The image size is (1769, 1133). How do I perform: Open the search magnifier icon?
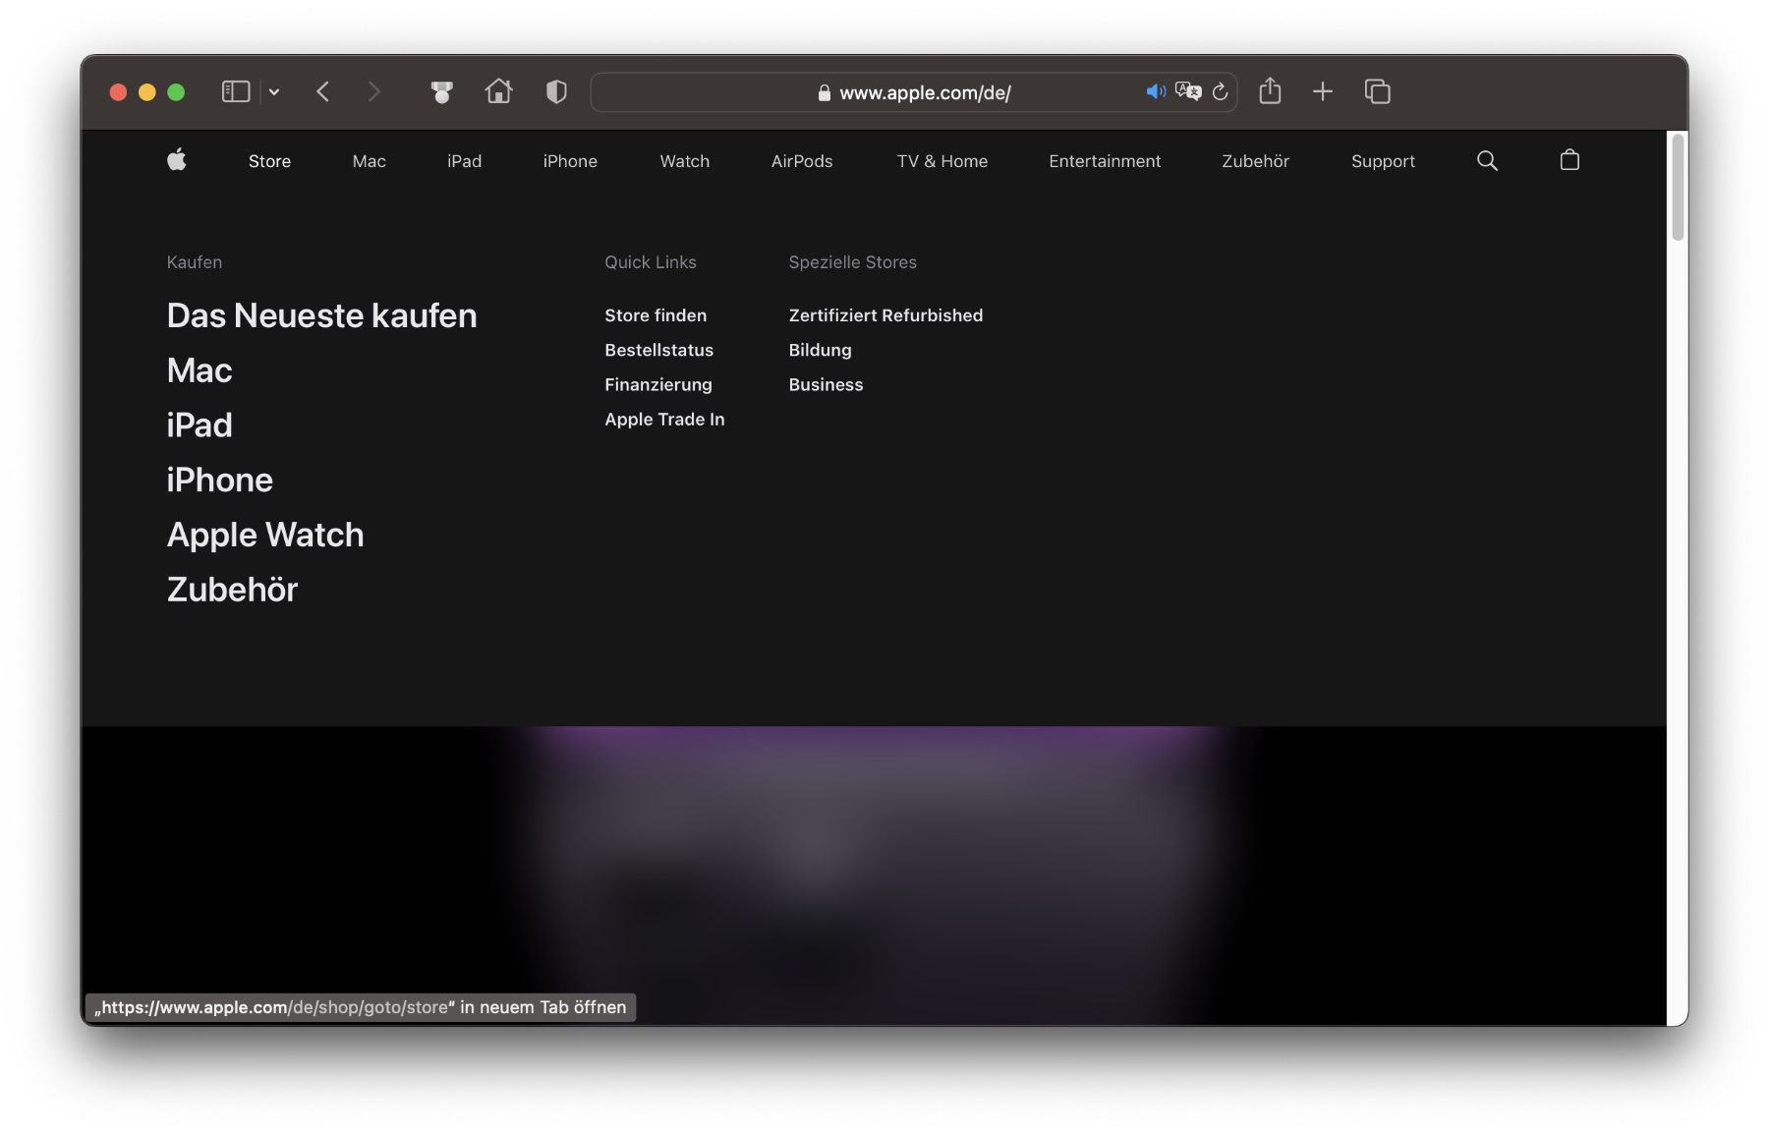pyautogui.click(x=1487, y=160)
